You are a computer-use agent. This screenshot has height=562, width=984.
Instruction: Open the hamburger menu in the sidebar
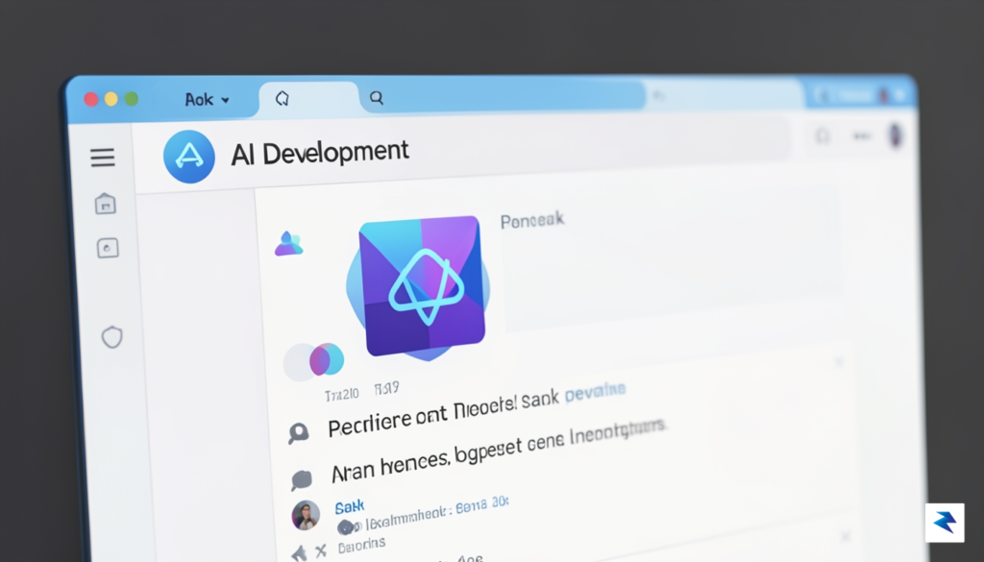102,158
